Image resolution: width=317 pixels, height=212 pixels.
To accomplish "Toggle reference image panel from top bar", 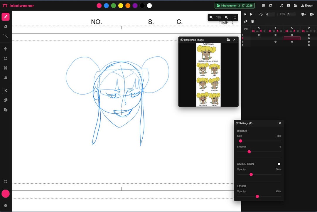I will click(x=271, y=6).
